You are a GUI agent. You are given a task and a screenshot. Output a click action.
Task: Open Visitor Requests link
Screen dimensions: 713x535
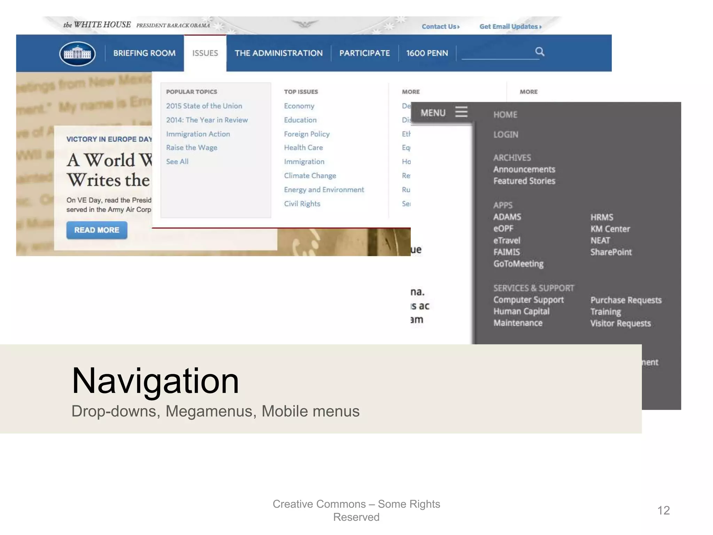point(620,323)
